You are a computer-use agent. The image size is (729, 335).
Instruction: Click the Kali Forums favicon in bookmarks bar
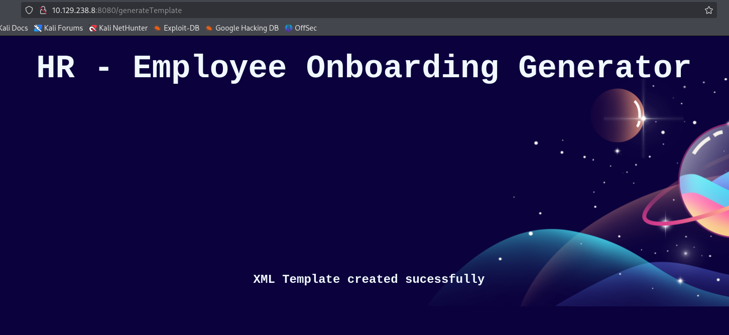(x=38, y=28)
